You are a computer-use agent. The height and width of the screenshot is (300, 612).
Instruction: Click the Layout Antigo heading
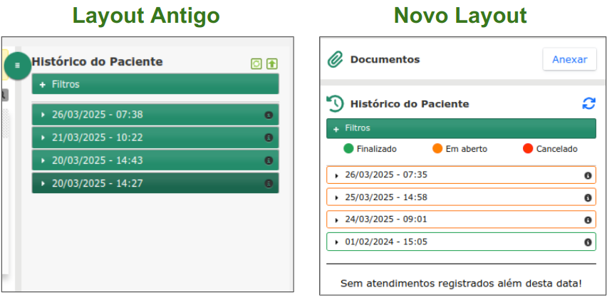(x=146, y=16)
